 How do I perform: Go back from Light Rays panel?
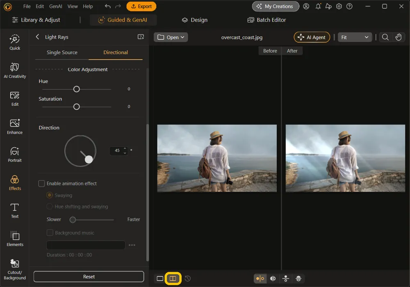(37, 37)
